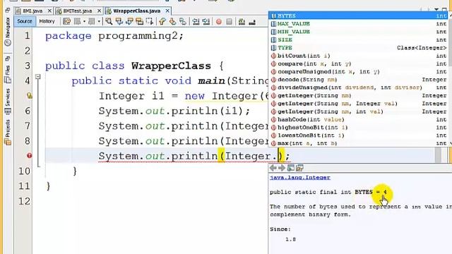452x254 pixels.
Task: Choose hashCode(int value) completion
Action: (358, 119)
